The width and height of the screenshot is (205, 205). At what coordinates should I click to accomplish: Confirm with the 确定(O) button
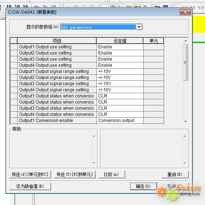point(143,186)
